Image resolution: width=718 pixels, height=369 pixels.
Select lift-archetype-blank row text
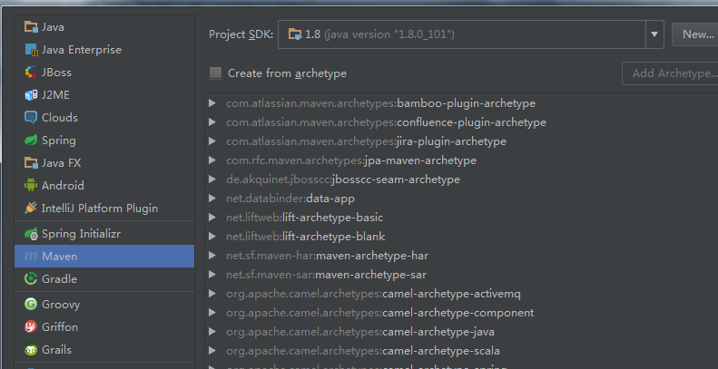[x=305, y=237]
